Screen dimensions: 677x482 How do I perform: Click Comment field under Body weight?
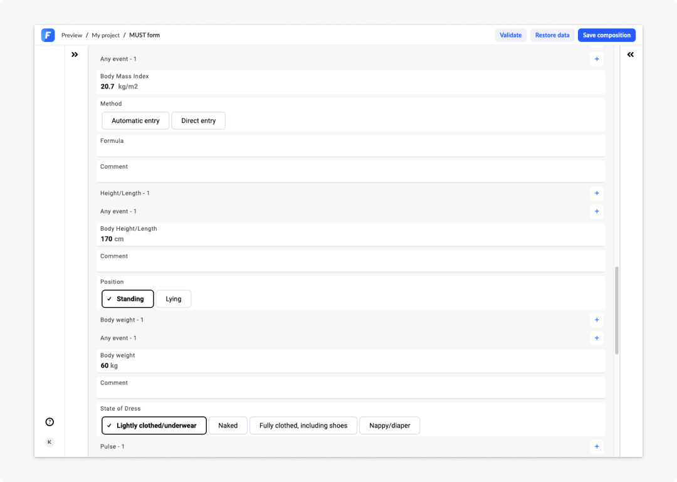(x=351, y=387)
